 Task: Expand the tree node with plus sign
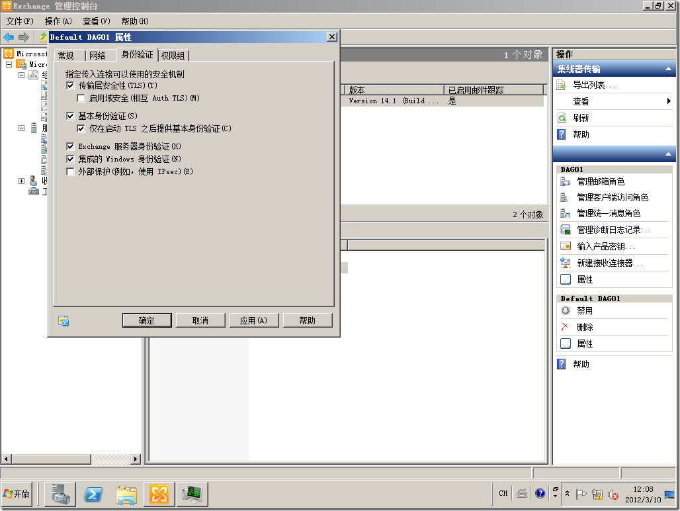tap(21, 180)
